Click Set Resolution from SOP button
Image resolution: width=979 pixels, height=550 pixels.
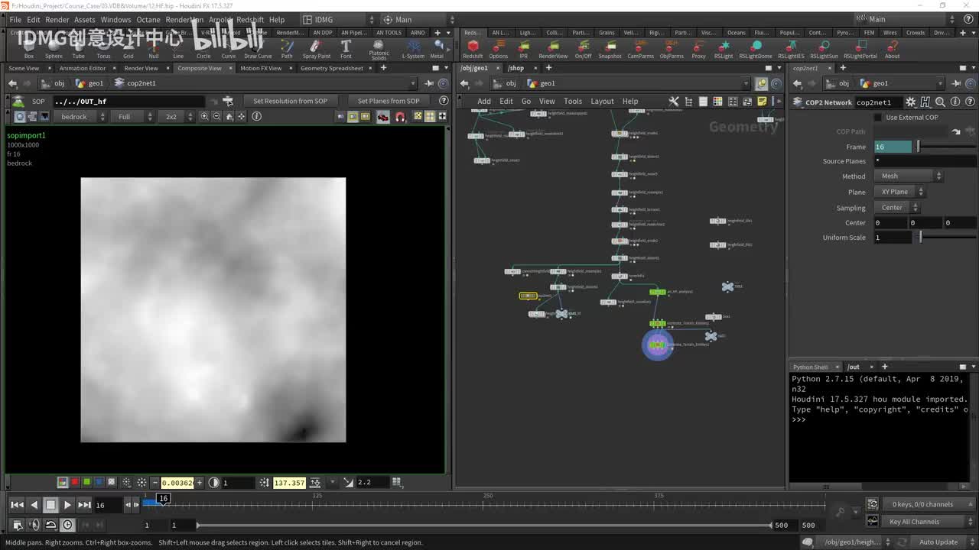[x=290, y=101]
